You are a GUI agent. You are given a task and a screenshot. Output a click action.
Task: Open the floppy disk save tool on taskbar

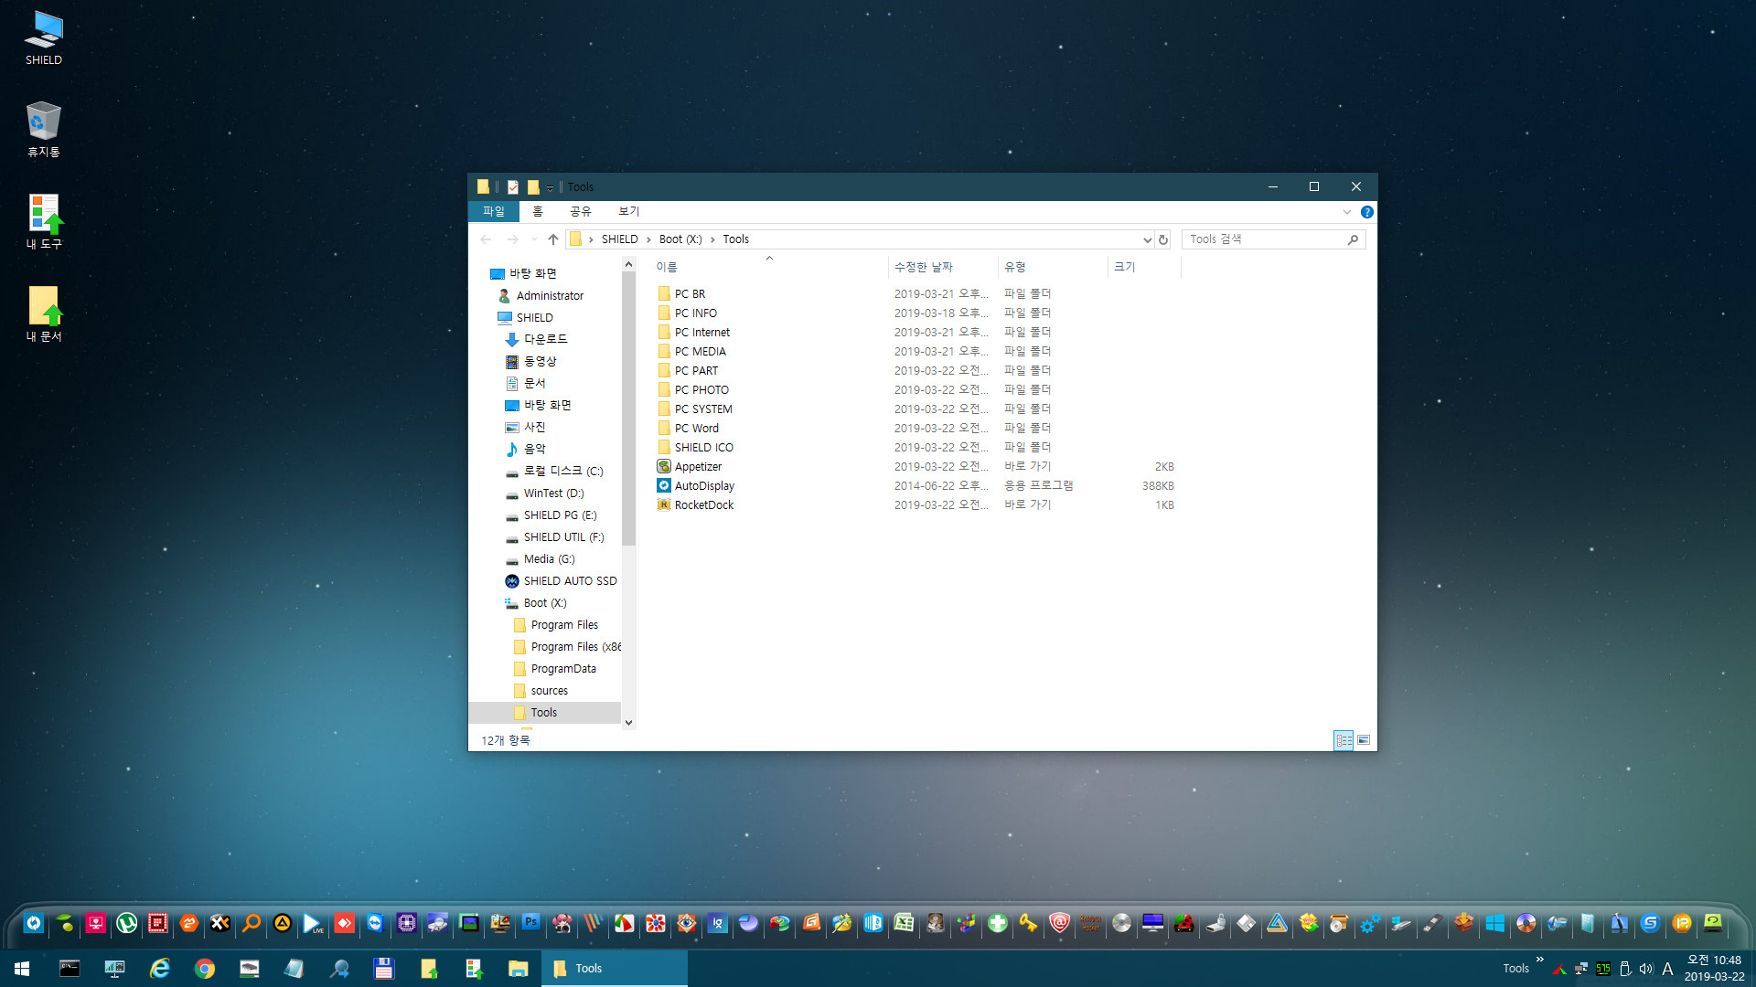[384, 969]
